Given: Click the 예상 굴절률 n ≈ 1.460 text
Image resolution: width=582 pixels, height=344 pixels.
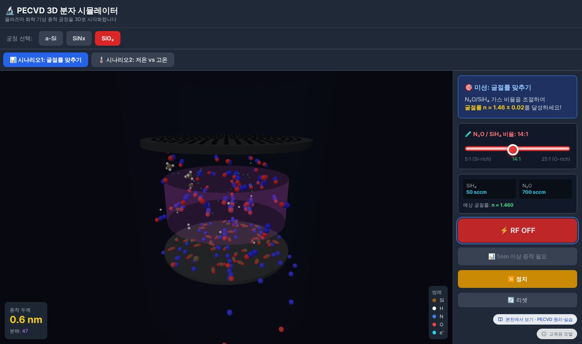Looking at the screenshot, I should click(x=489, y=205).
